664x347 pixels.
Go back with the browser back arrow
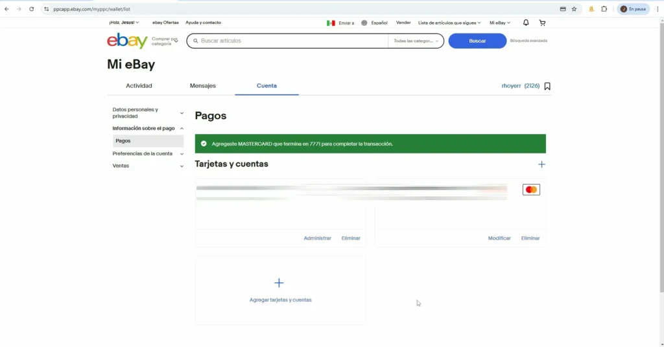point(6,9)
